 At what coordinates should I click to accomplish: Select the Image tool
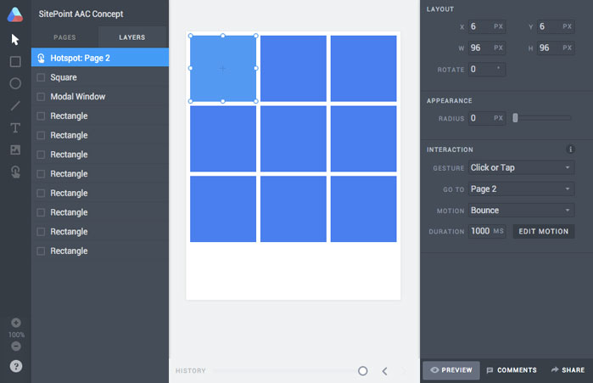click(15, 149)
